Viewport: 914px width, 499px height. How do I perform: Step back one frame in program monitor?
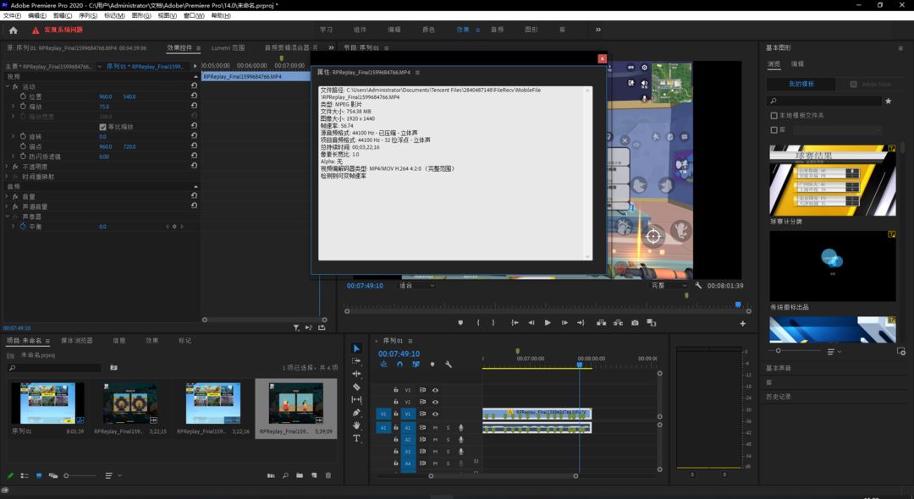tap(531, 322)
